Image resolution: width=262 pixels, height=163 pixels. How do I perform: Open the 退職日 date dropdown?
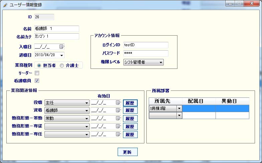tap(62, 55)
